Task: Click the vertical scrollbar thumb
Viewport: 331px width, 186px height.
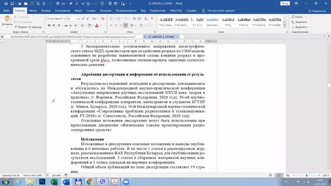Action: point(329,85)
